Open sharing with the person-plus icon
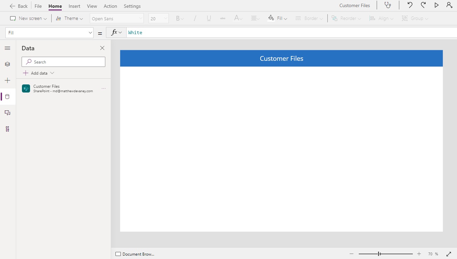Viewport: 457px width, 259px height. click(449, 5)
